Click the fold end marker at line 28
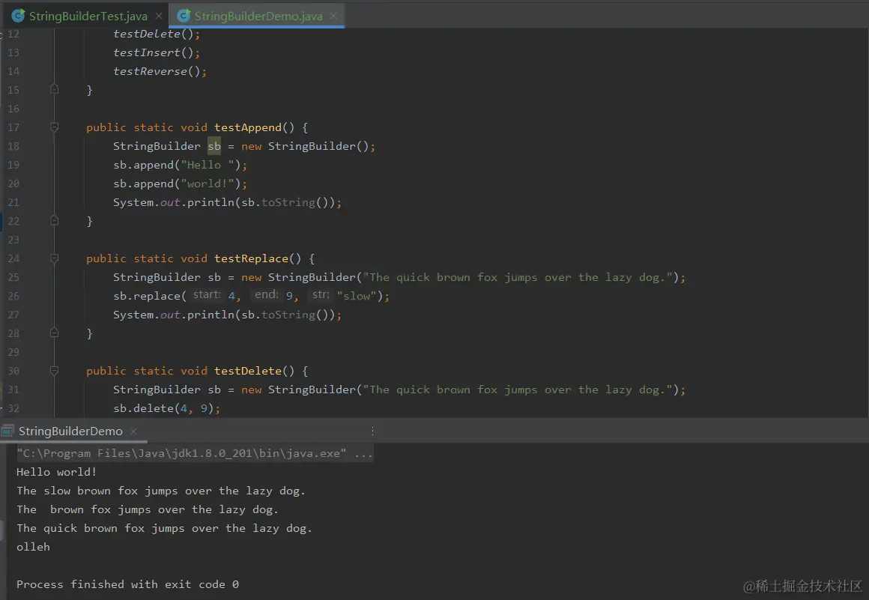This screenshot has height=600, width=869. tap(54, 333)
